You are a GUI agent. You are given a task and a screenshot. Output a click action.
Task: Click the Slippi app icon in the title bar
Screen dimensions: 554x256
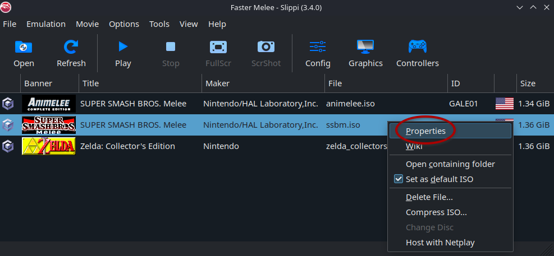tap(6, 7)
